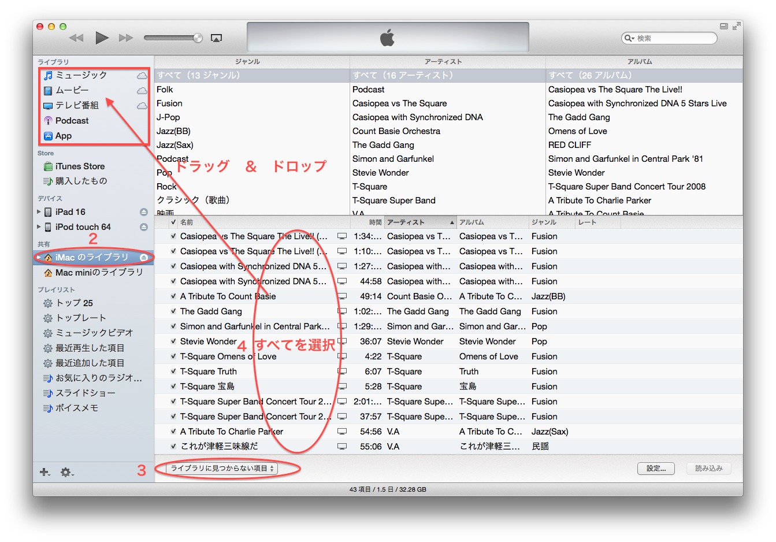Uncheck T-Square 宝島 track checkbox
Image resolution: width=776 pixels, height=542 pixels.
173,387
